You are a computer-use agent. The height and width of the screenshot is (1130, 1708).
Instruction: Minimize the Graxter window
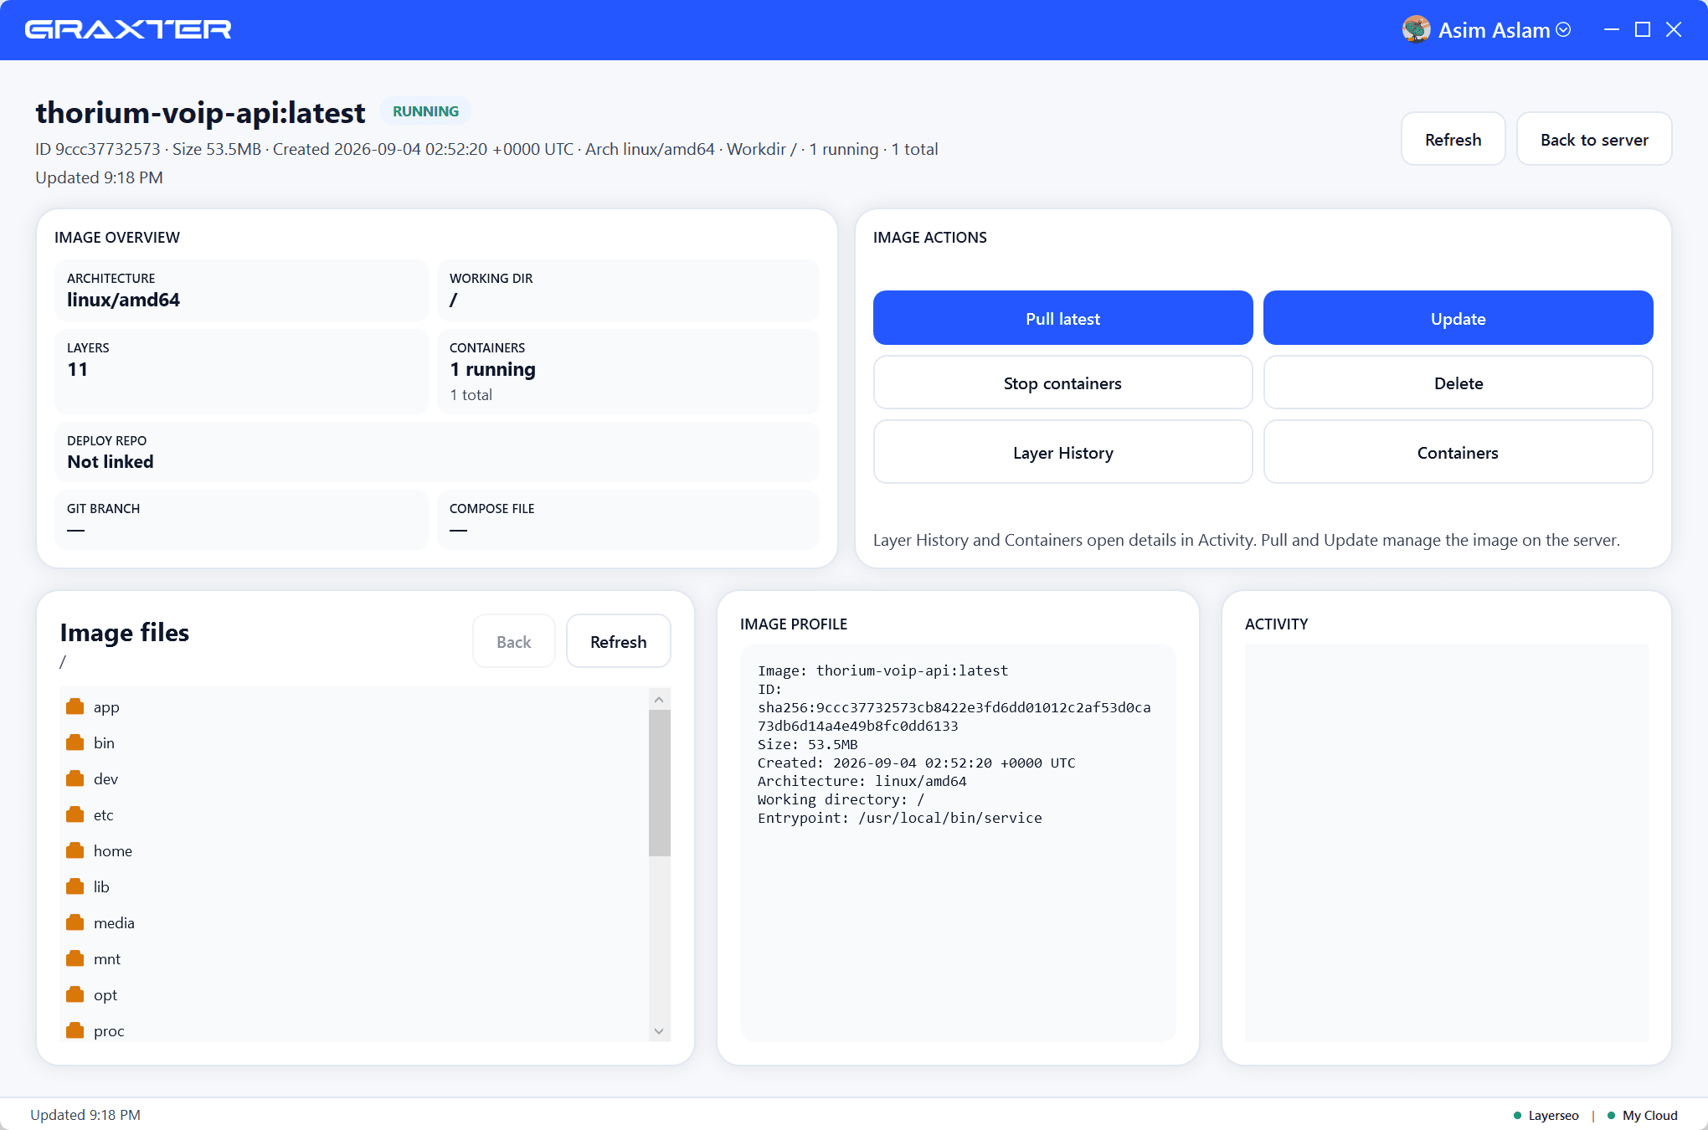[1612, 30]
